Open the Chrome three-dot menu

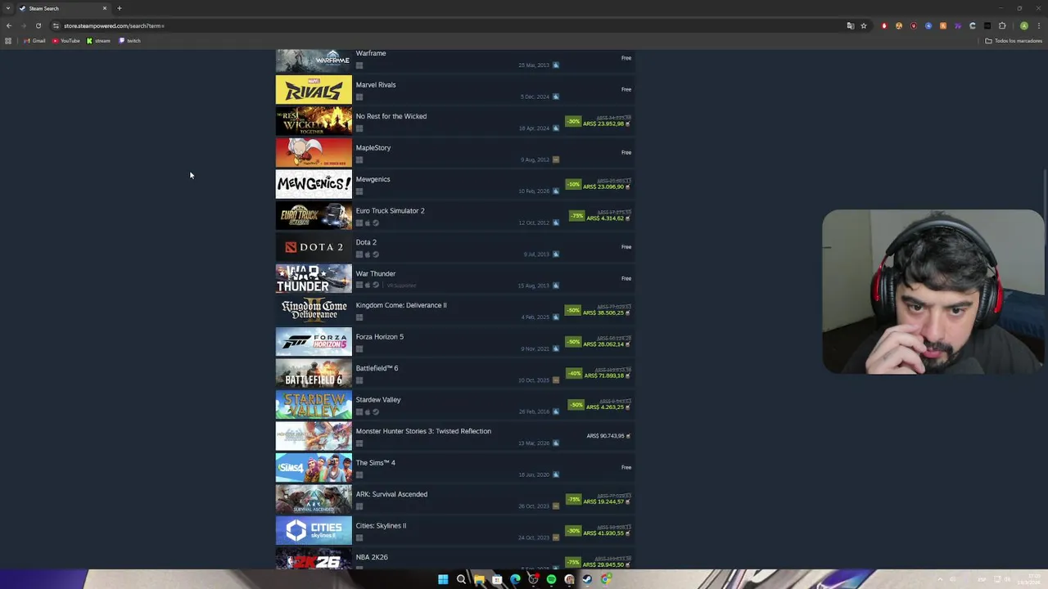[x=1037, y=25]
